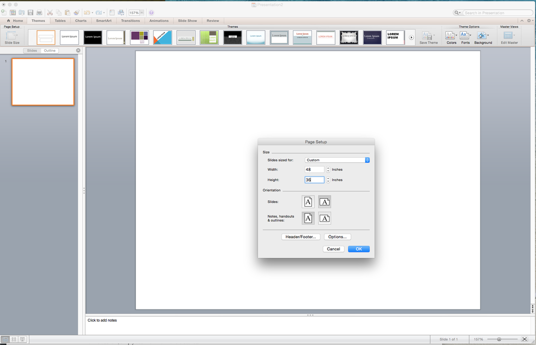Click the Format Painter brush icon
Viewport: 536px width, 345px height.
click(x=76, y=12)
